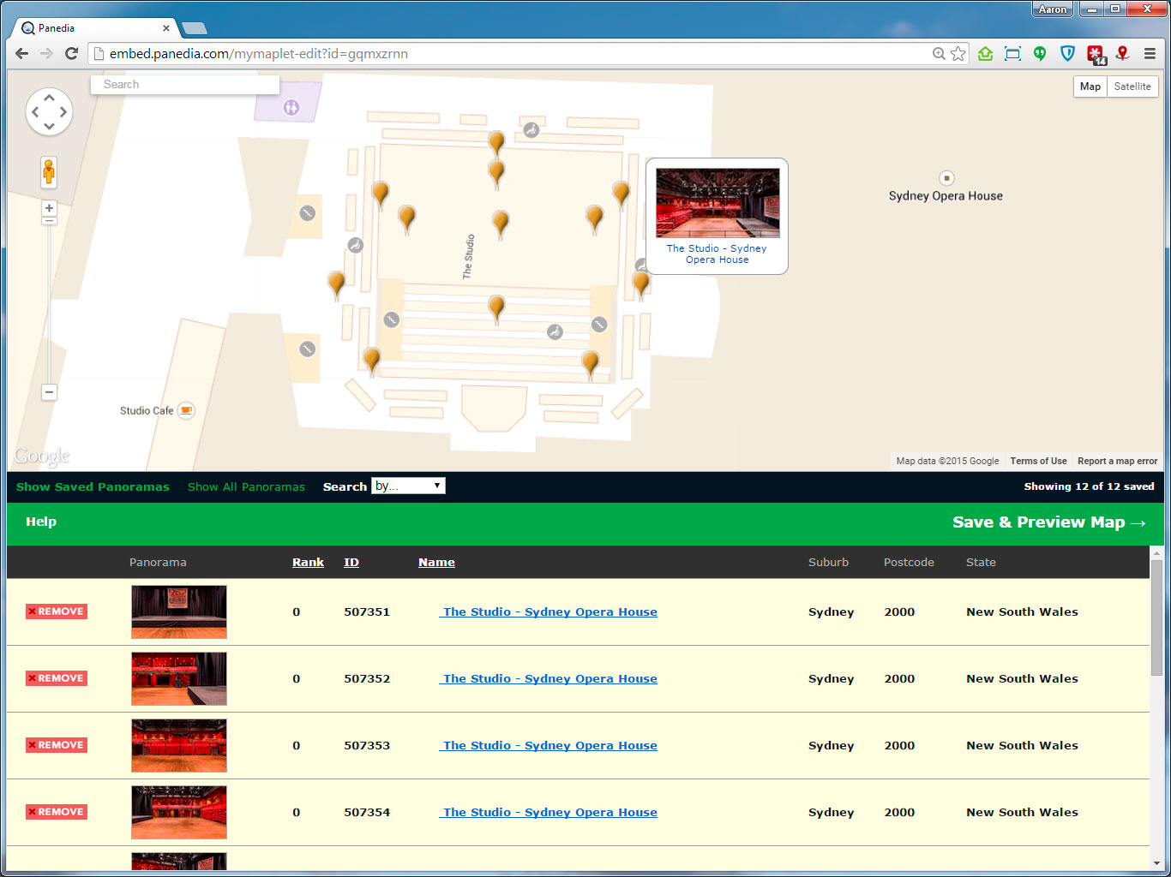Show All Panoramas filter
Image resolution: width=1171 pixels, height=877 pixels.
(x=246, y=486)
